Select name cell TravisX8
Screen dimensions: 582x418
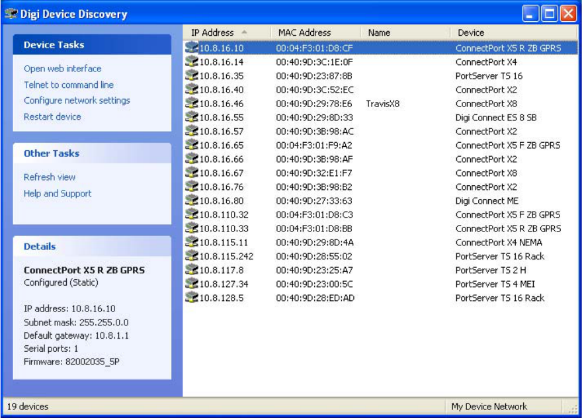pyautogui.click(x=383, y=104)
